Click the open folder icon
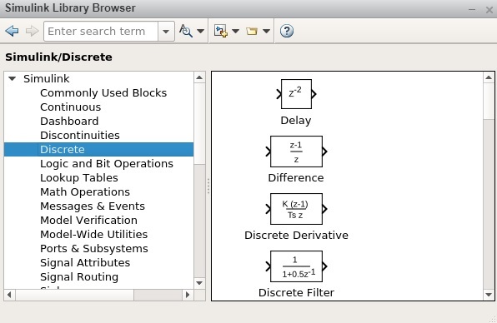 (252, 31)
